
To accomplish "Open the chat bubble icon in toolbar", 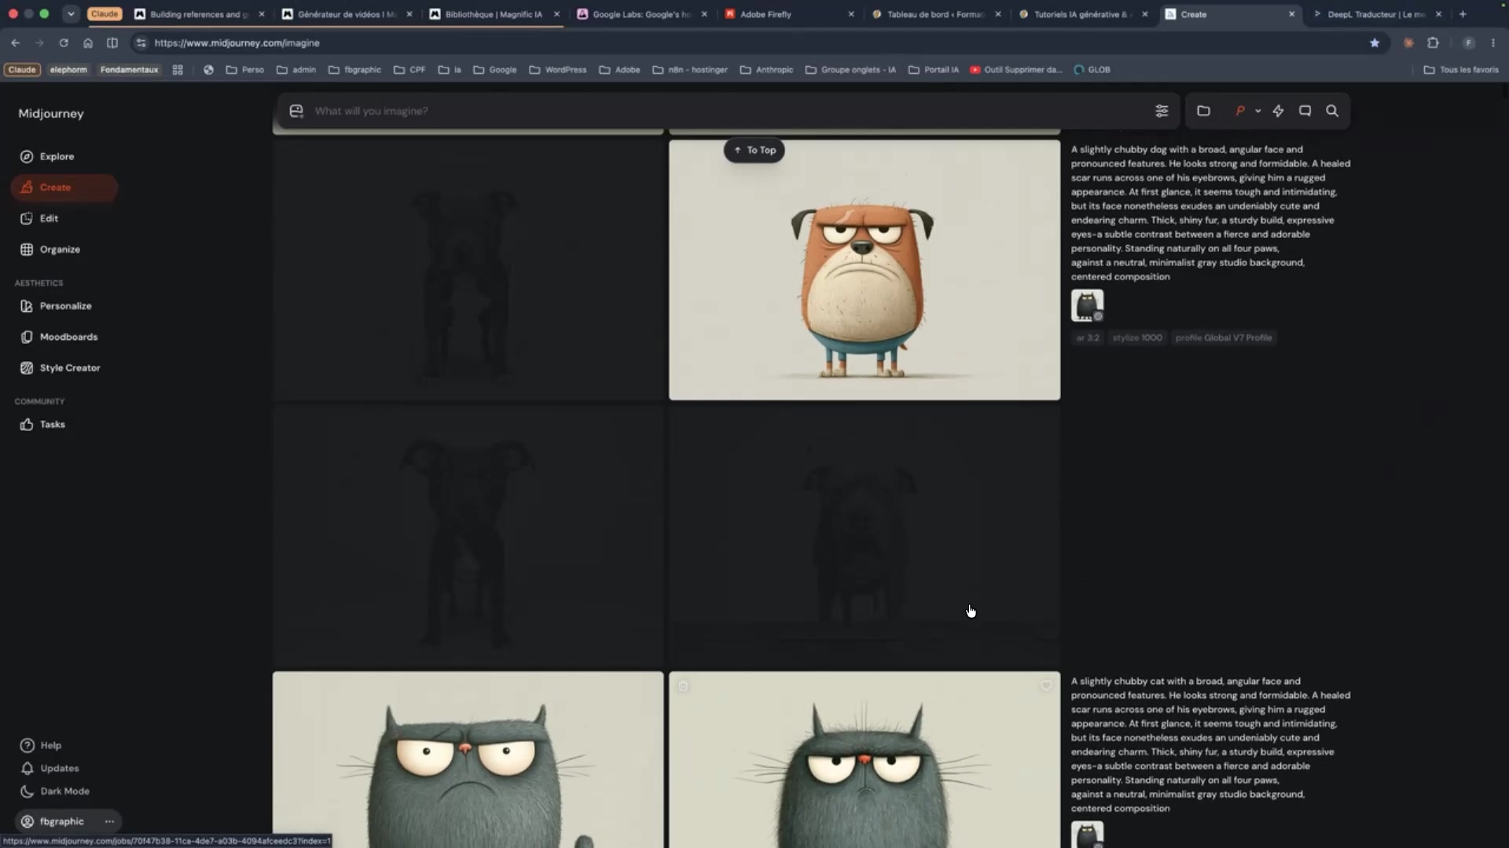I will point(1305,111).
